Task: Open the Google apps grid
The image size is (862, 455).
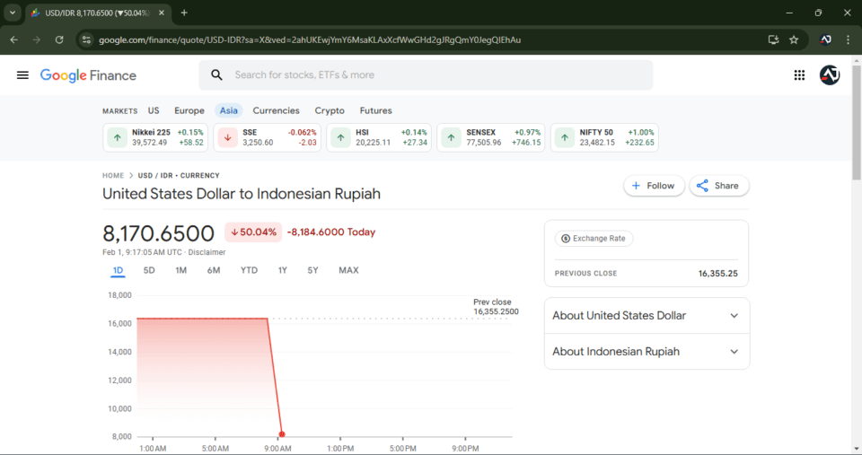Action: click(799, 75)
